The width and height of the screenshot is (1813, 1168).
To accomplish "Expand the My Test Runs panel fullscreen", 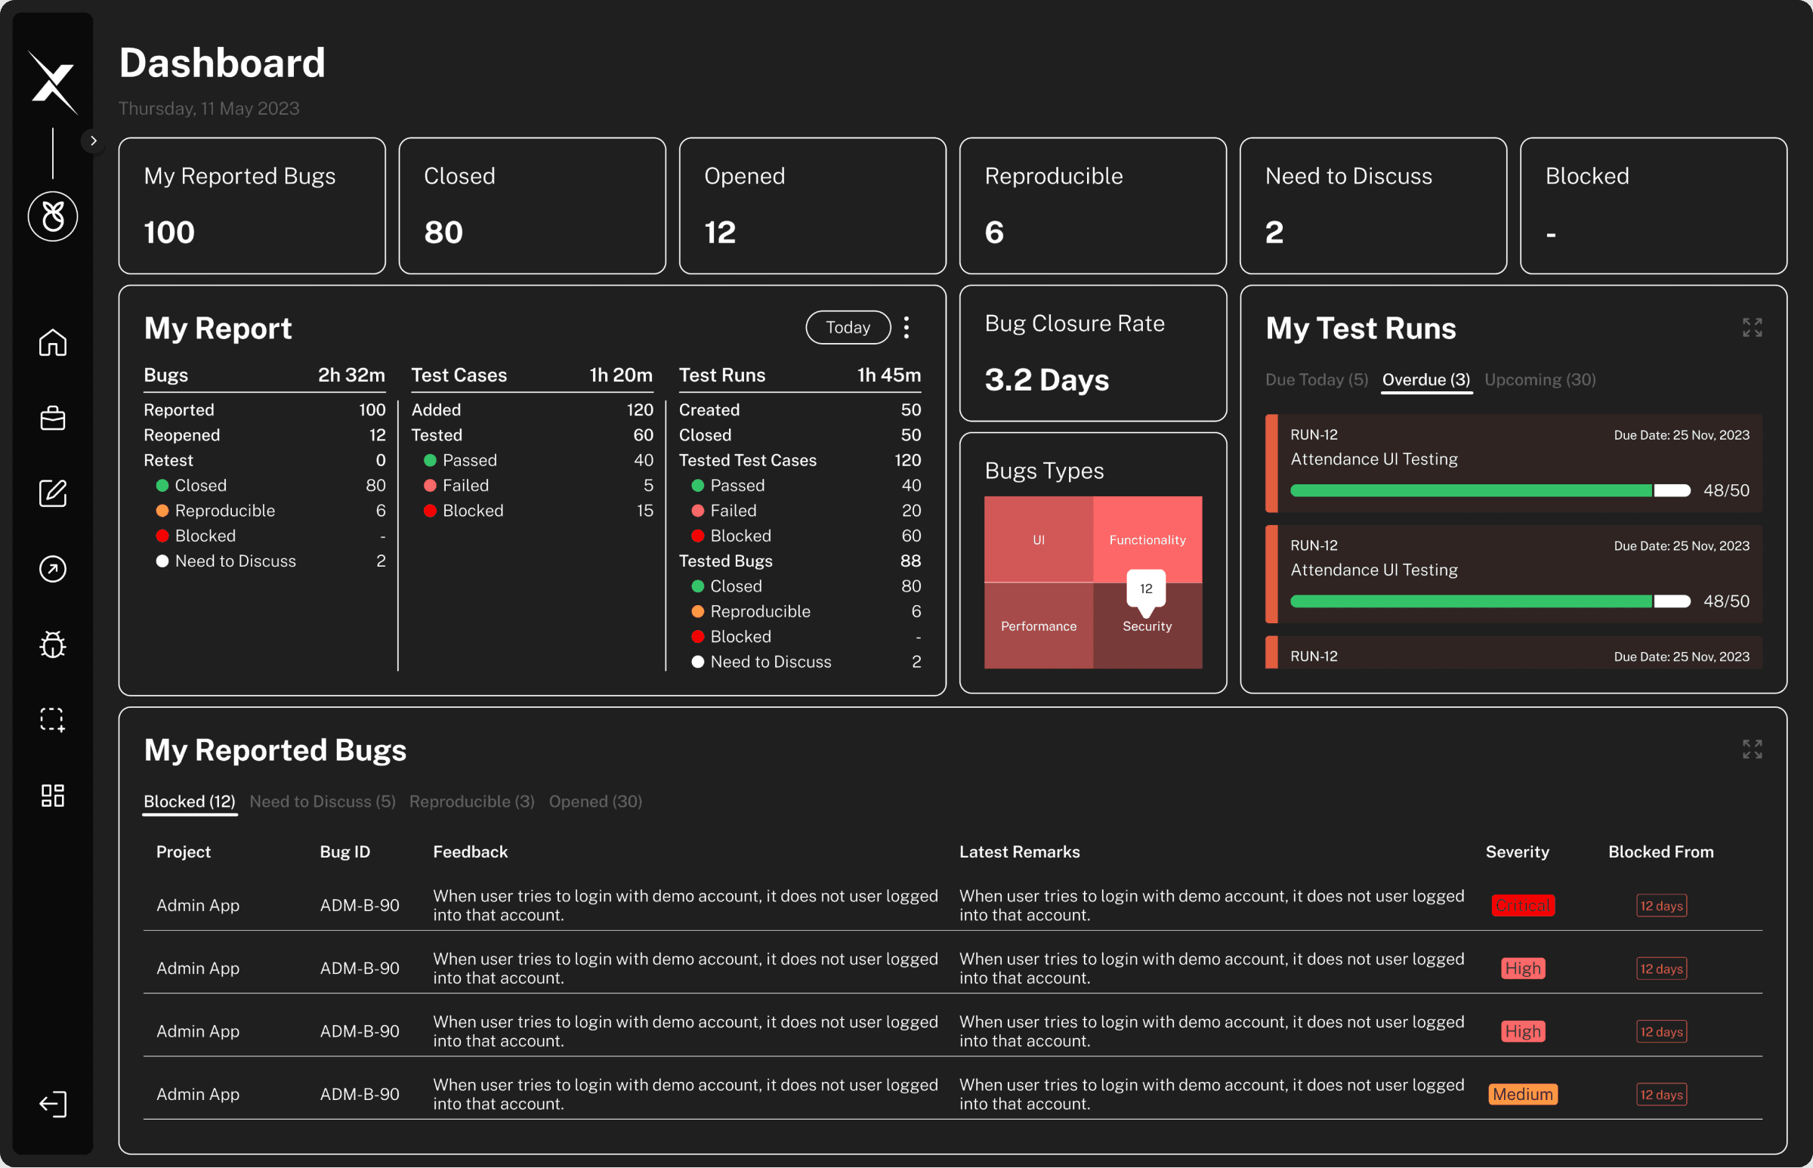I will click(1753, 328).
